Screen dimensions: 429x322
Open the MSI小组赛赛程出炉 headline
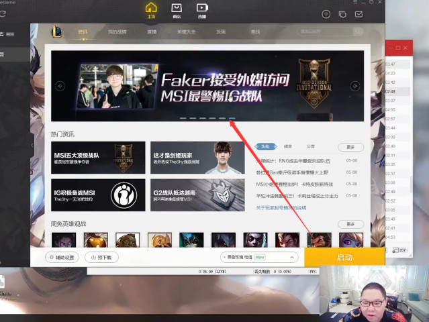coord(294,184)
